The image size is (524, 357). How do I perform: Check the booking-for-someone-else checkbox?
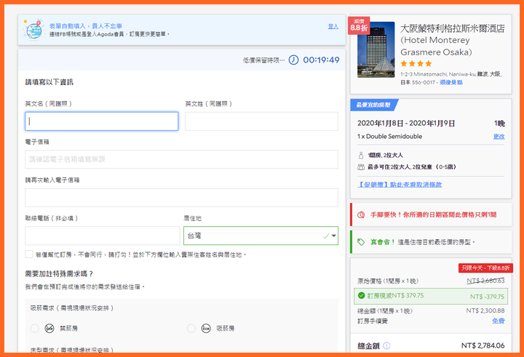[x=28, y=254]
